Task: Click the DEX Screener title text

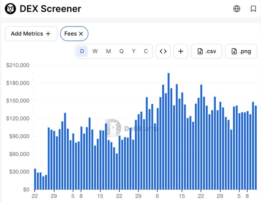Action: click(x=50, y=9)
